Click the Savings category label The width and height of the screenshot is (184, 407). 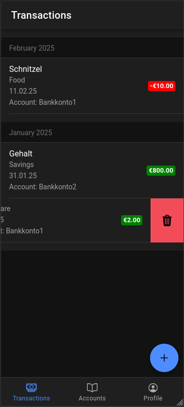[22, 165]
